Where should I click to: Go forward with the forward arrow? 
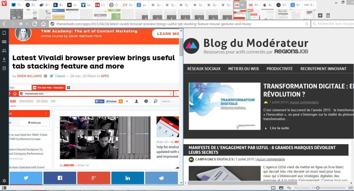click(x=13, y=24)
